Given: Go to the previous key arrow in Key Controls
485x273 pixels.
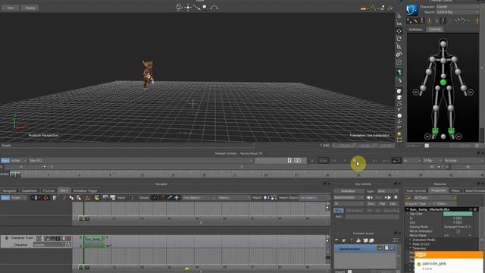Looking at the screenshot, I should (x=370, y=197).
